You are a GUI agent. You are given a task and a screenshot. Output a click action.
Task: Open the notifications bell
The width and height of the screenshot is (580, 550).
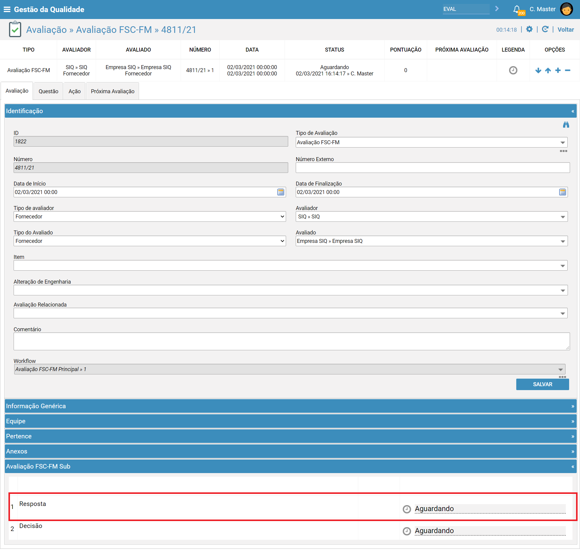517,9
